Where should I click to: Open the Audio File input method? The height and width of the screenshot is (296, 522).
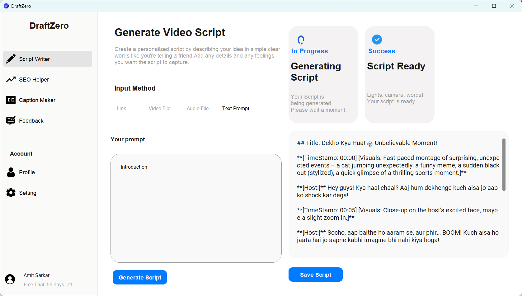click(197, 108)
